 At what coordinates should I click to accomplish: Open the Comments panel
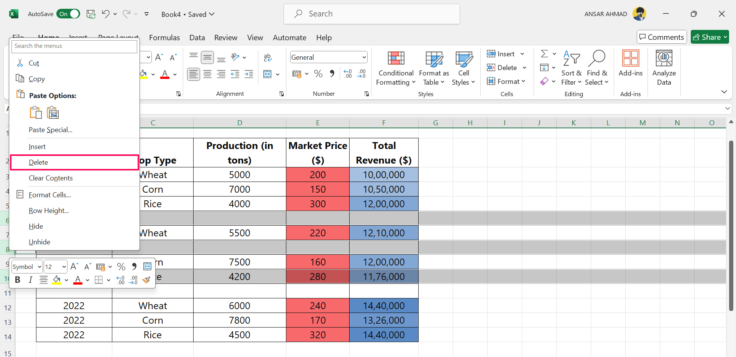(661, 37)
